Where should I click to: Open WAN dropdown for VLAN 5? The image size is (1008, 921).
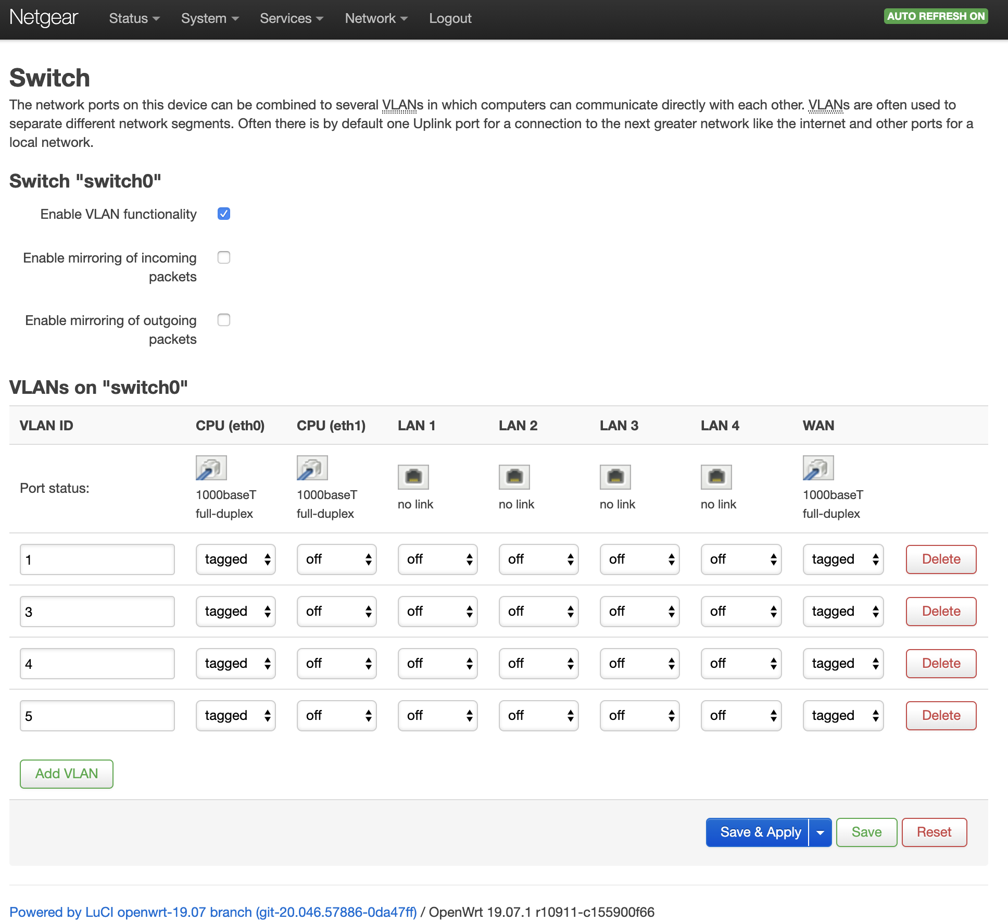click(x=843, y=716)
